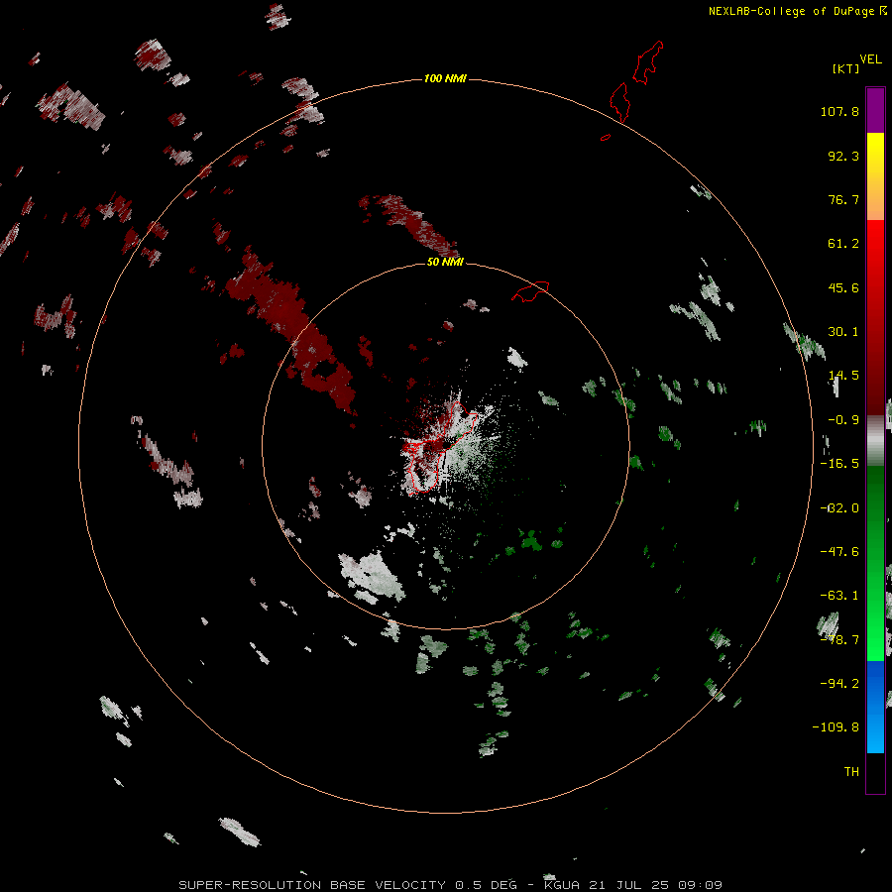This screenshot has height=892, width=892.
Task: Select the -109.8 legend value
Action: pyautogui.click(x=836, y=727)
